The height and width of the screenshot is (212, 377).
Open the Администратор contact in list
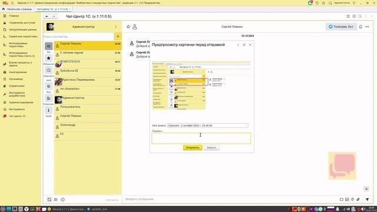click(x=88, y=100)
